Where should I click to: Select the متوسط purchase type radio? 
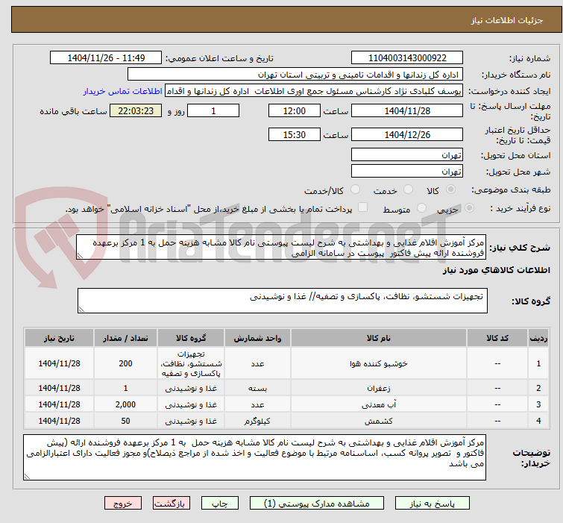421,208
